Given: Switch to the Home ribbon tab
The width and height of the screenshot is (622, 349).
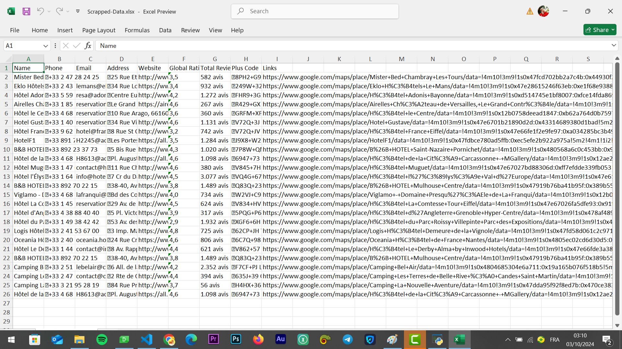Looking at the screenshot, I should tap(40, 30).
